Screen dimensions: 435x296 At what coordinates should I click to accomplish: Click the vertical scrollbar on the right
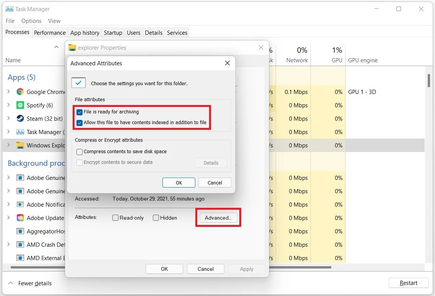(429, 81)
